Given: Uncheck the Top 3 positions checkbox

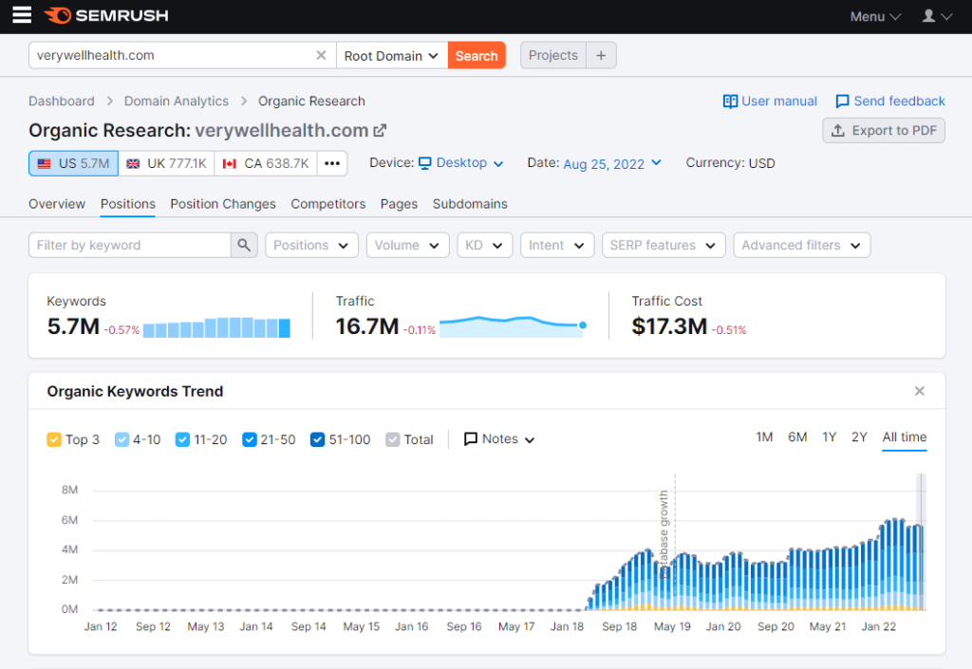Looking at the screenshot, I should click(54, 439).
